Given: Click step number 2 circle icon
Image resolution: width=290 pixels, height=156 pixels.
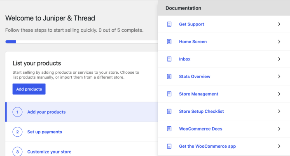Looking at the screenshot, I should 17,132.
